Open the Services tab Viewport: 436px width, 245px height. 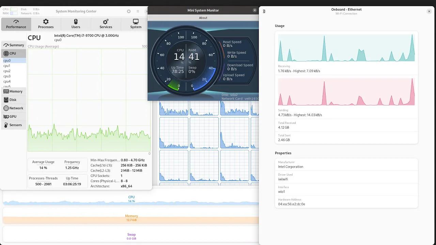[106, 23]
